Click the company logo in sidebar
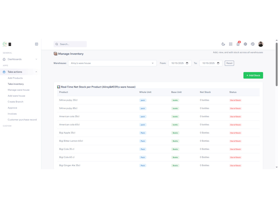Viewport: 278px width, 208px height. [x=5, y=44]
